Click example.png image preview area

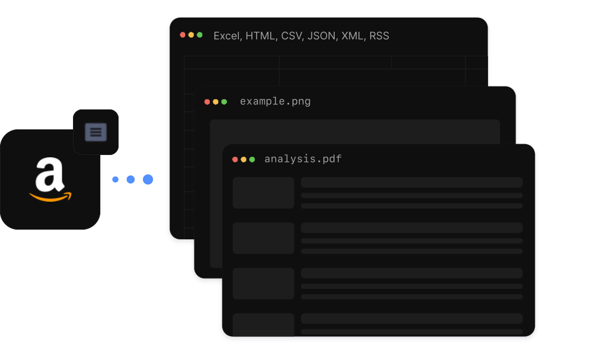(x=355, y=132)
